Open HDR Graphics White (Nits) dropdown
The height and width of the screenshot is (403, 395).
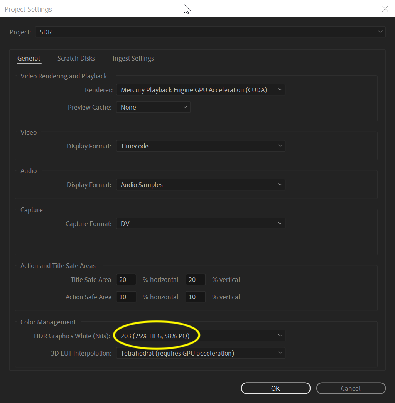(201, 336)
